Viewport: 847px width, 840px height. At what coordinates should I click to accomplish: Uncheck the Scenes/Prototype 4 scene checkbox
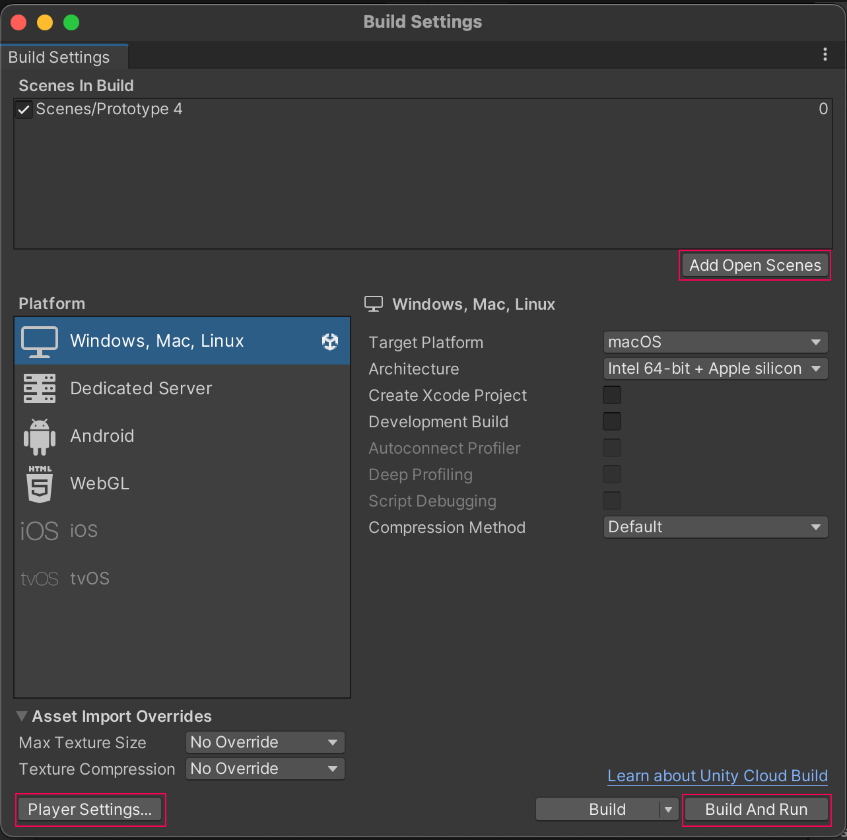pos(24,110)
